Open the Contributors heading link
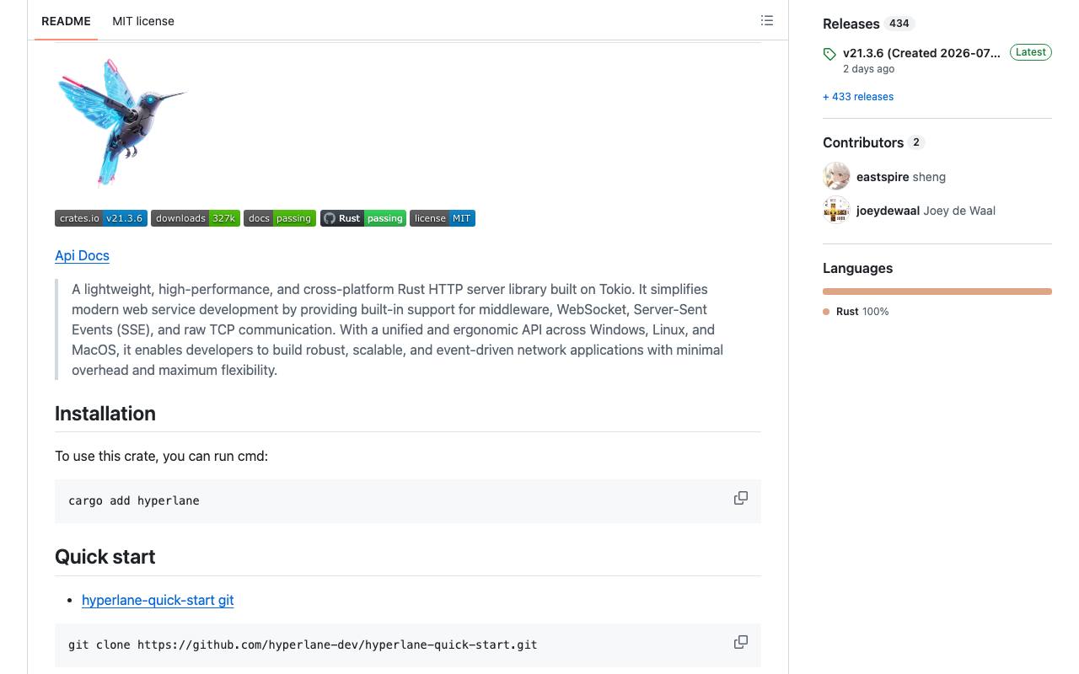 pos(863,142)
